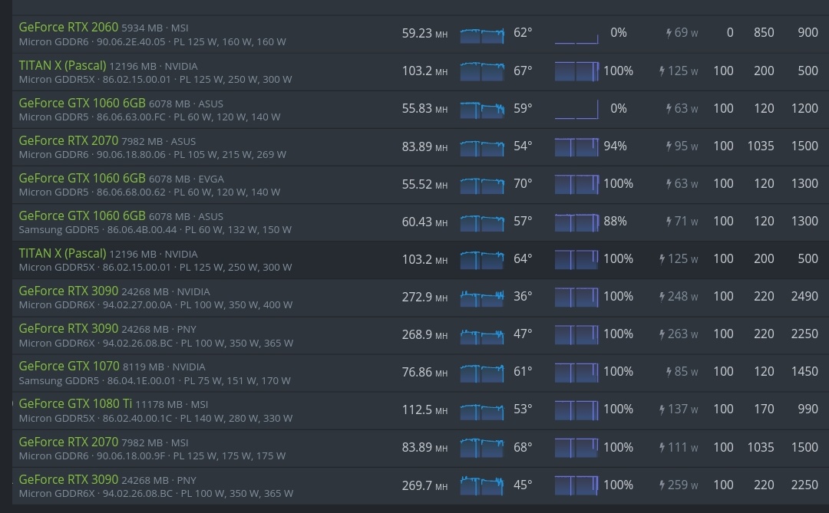Select the GeForce GTX 1070 card name
The width and height of the screenshot is (829, 513).
tap(69, 366)
